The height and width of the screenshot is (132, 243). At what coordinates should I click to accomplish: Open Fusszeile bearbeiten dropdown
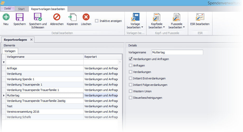184,27
